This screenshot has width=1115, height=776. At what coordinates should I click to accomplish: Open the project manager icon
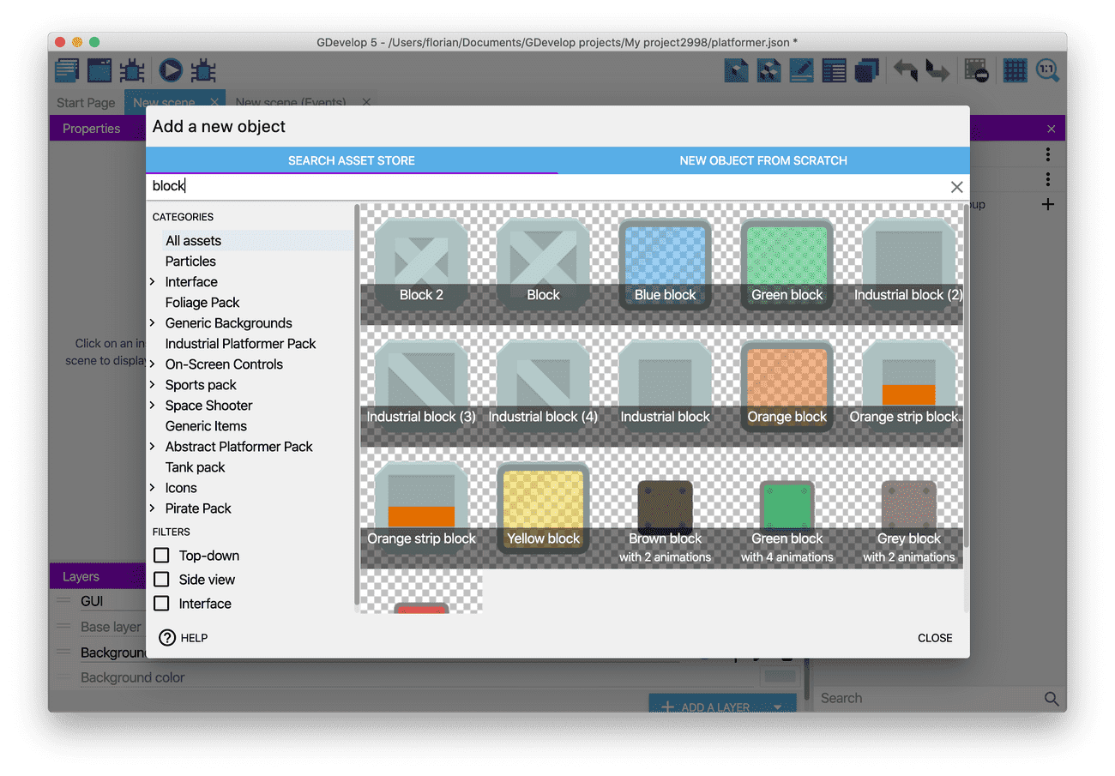pyautogui.click(x=67, y=70)
